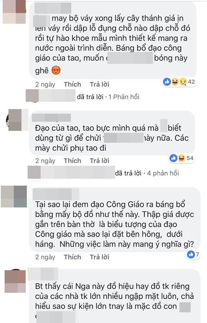The height and width of the screenshot is (323, 207).
Task: Expand '1 Phản hồi' replies thread
Action: click(x=124, y=96)
